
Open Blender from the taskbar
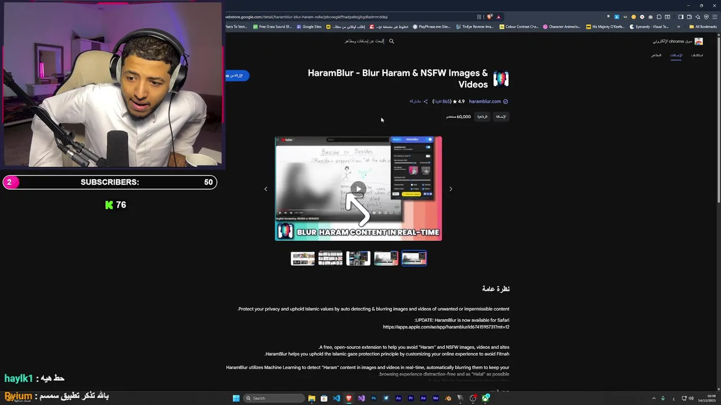coord(448,398)
